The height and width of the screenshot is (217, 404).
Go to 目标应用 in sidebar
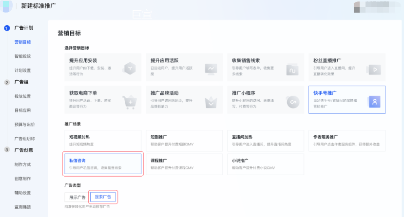pyautogui.click(x=23, y=110)
